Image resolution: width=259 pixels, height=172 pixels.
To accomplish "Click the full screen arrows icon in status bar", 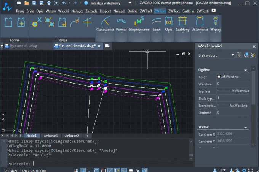I will 250,170.
